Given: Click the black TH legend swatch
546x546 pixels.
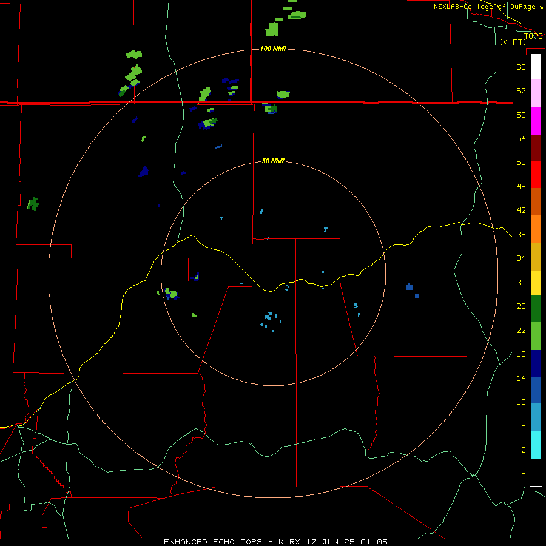Looking at the screenshot, I should point(536,472).
